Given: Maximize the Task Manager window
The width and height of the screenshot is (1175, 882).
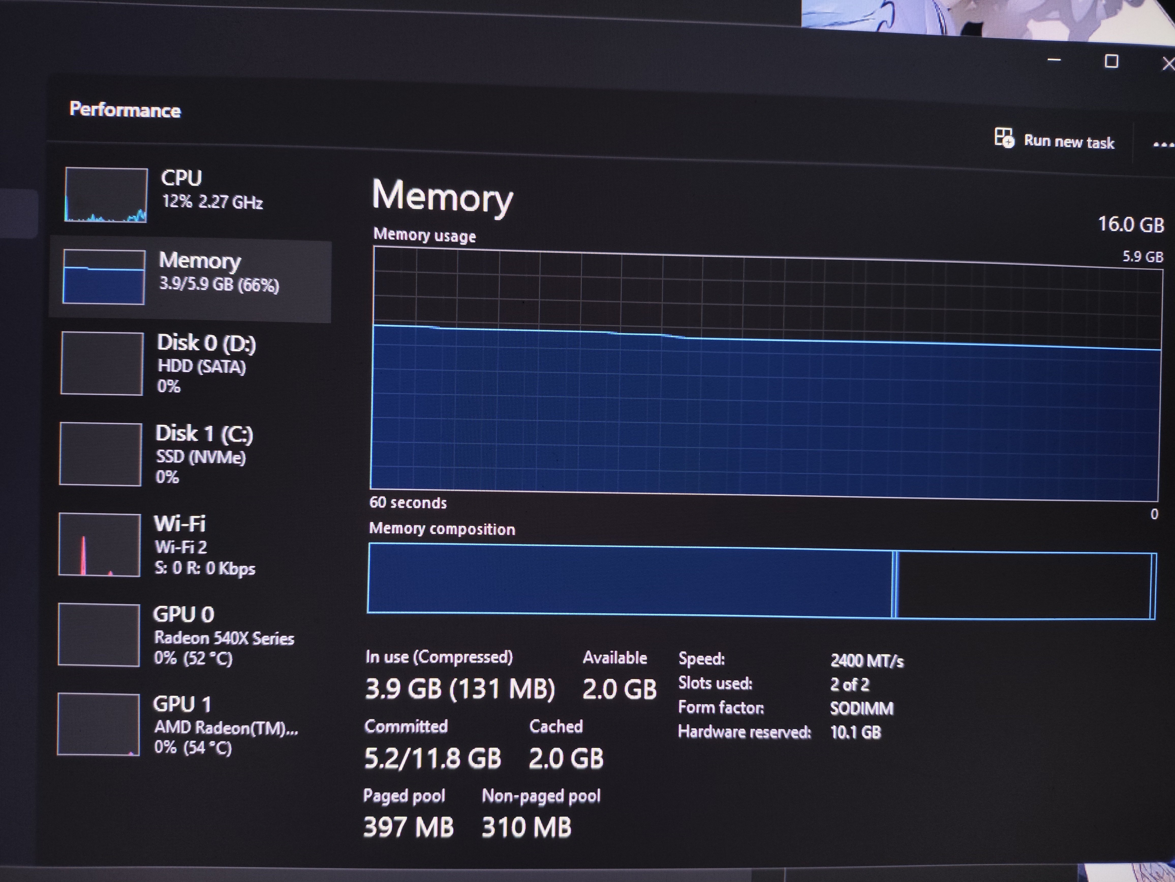Looking at the screenshot, I should pos(1111,61).
